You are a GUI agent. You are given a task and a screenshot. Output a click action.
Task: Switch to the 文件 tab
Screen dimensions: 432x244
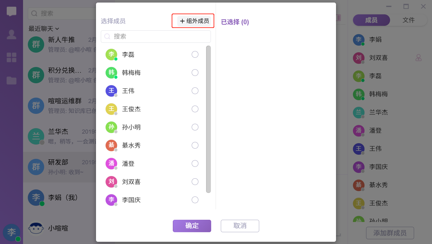tap(409, 20)
